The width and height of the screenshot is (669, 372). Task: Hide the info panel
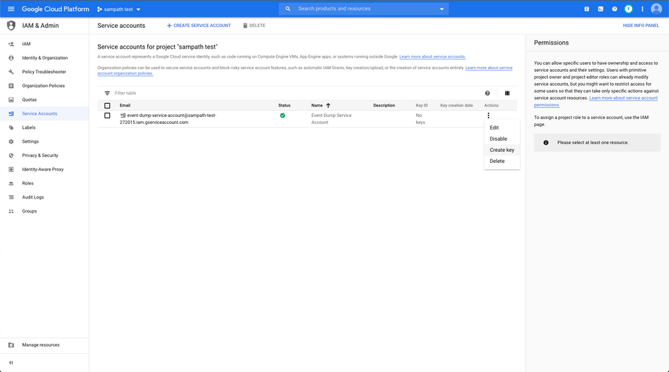click(x=640, y=26)
